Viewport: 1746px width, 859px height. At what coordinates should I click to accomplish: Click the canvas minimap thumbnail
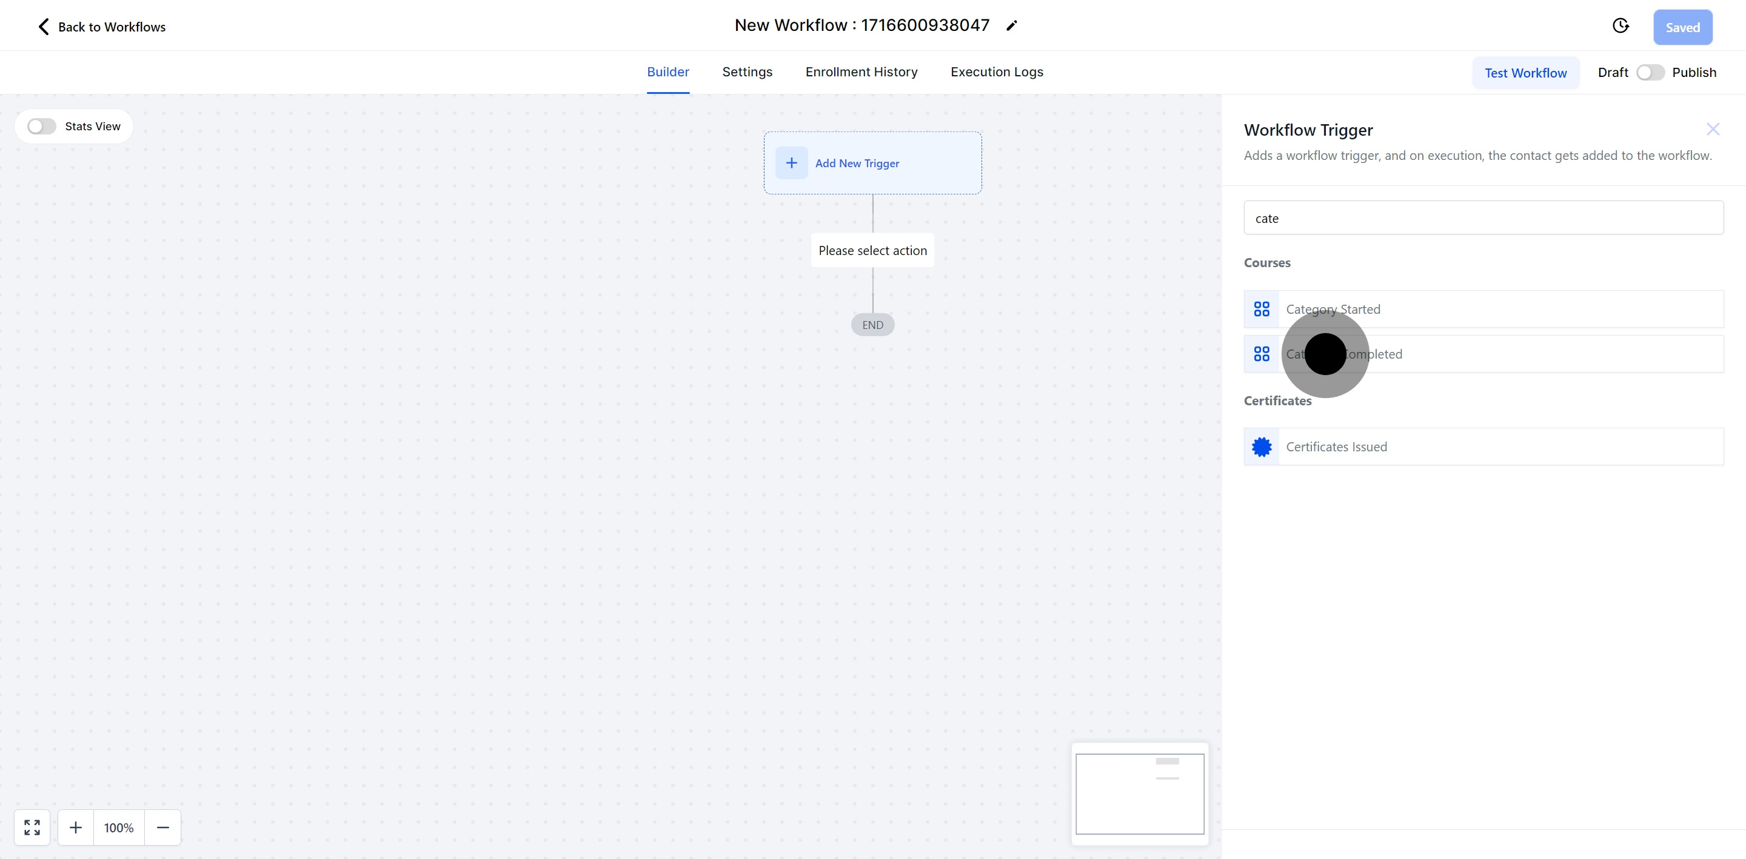(1139, 794)
